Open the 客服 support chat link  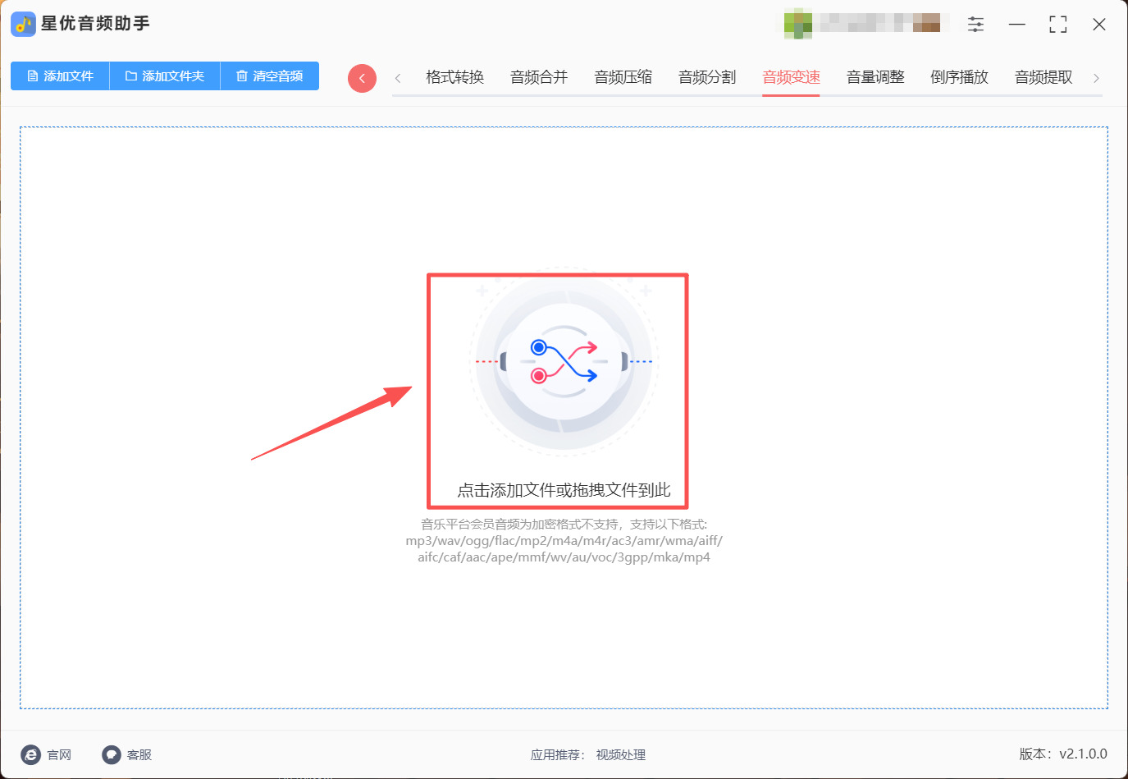127,754
